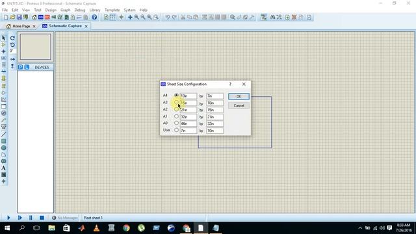
Task: Open VLC from the taskbar
Action: [96, 228]
